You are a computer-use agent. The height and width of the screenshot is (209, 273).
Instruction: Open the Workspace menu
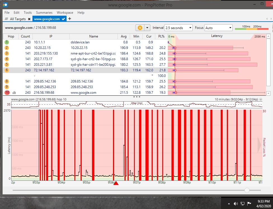tap(65, 13)
